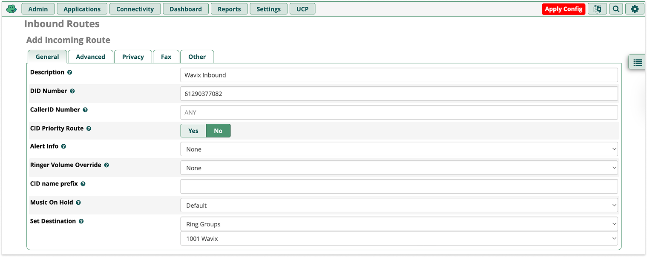
Task: Open the language selection icon
Action: tap(597, 9)
